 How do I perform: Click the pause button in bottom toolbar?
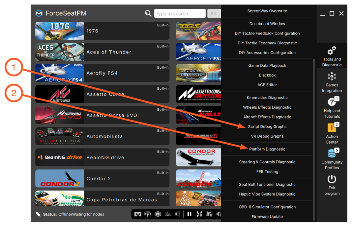click(189, 214)
